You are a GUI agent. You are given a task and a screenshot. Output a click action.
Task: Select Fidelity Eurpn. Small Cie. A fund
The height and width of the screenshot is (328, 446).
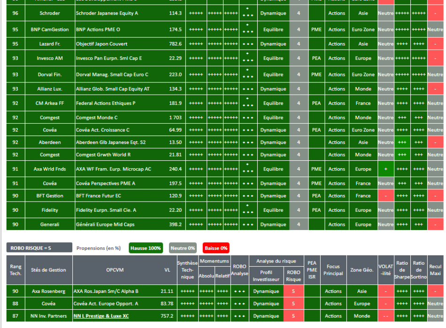pos(106,210)
